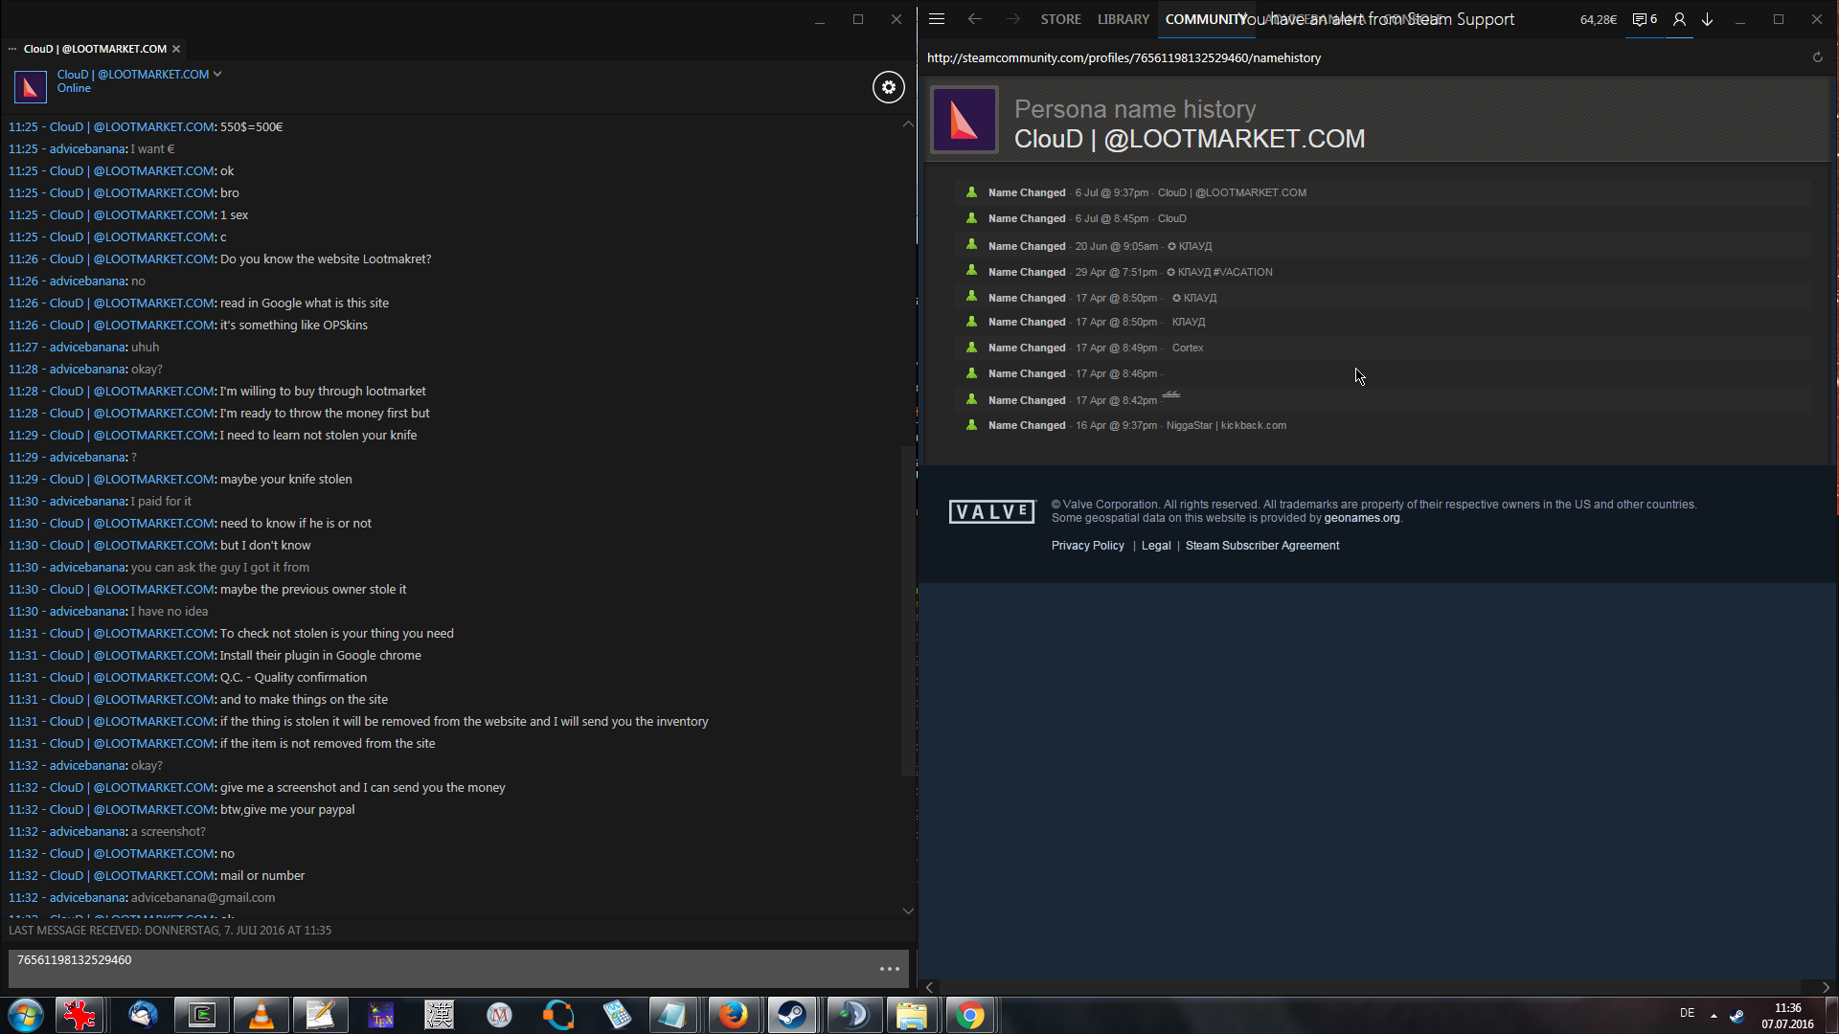Open the Steam hamburger menu
This screenshot has width=1839, height=1034.
click(x=937, y=19)
